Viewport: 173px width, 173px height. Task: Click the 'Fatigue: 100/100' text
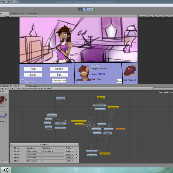[x=99, y=69]
